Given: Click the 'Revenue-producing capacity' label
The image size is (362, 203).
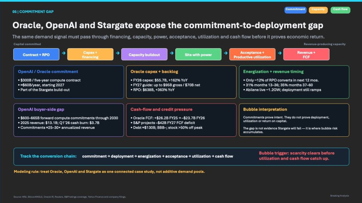Looking at the screenshot, I should (x=325, y=44).
